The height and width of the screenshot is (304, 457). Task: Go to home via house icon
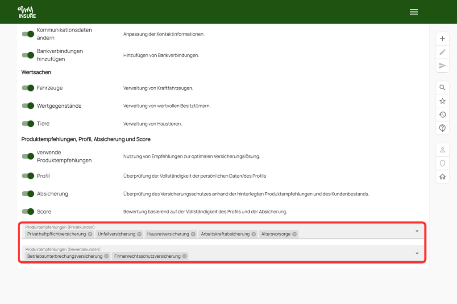click(x=442, y=177)
